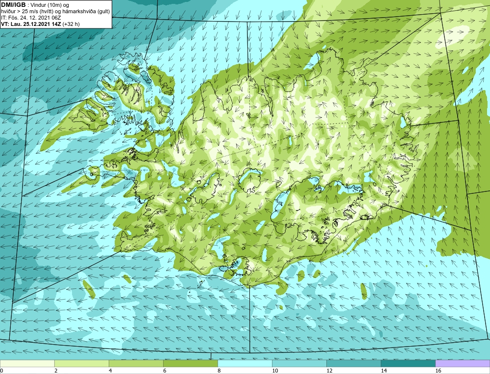Click the 14–16 m/s dark teal legend swatch

(x=408, y=363)
